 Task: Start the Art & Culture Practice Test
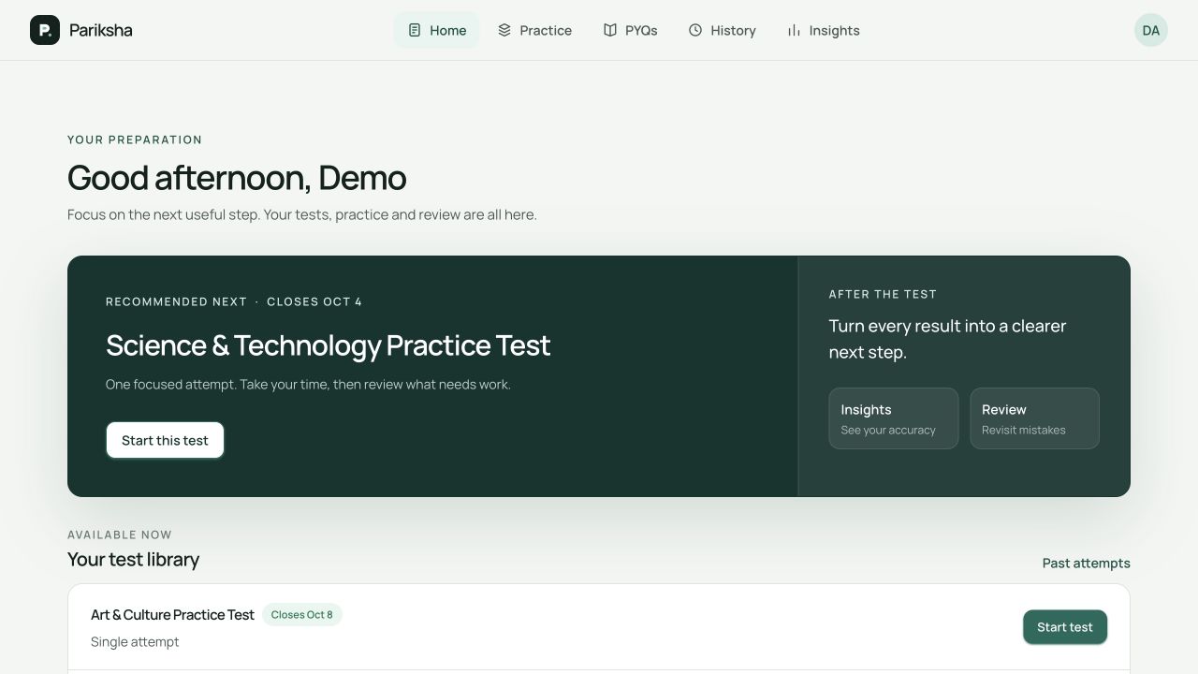[1065, 627]
